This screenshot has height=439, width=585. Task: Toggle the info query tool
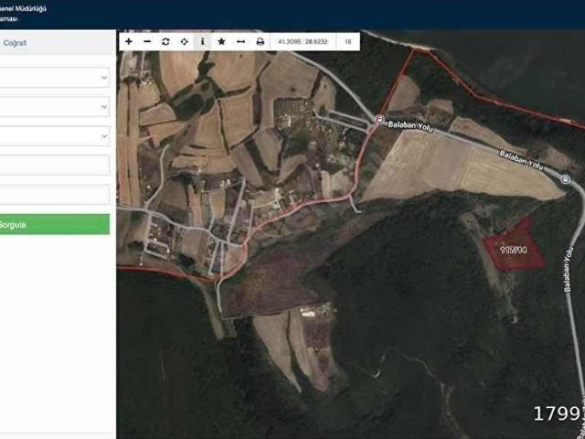[203, 41]
